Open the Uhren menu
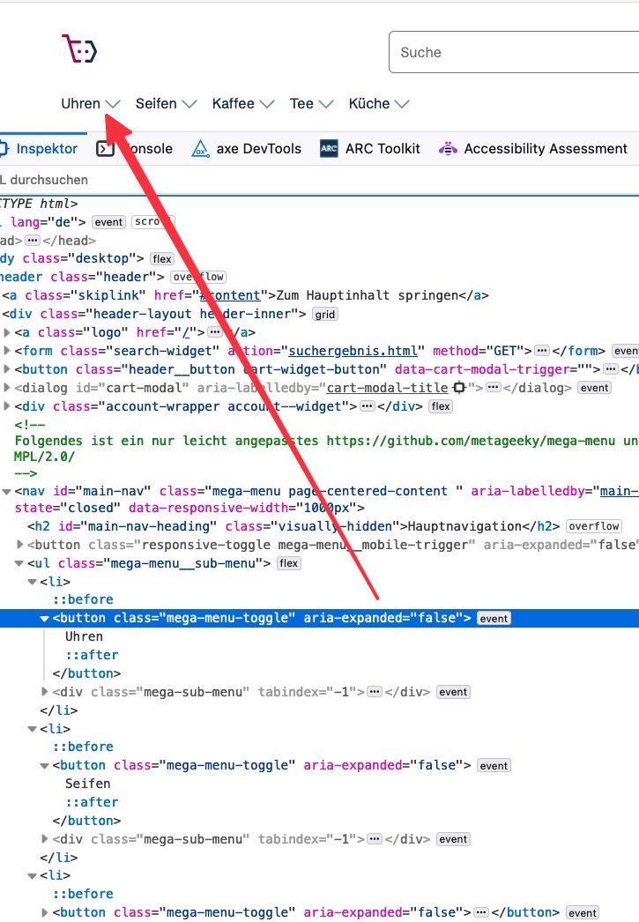639x922 pixels. [x=91, y=104]
